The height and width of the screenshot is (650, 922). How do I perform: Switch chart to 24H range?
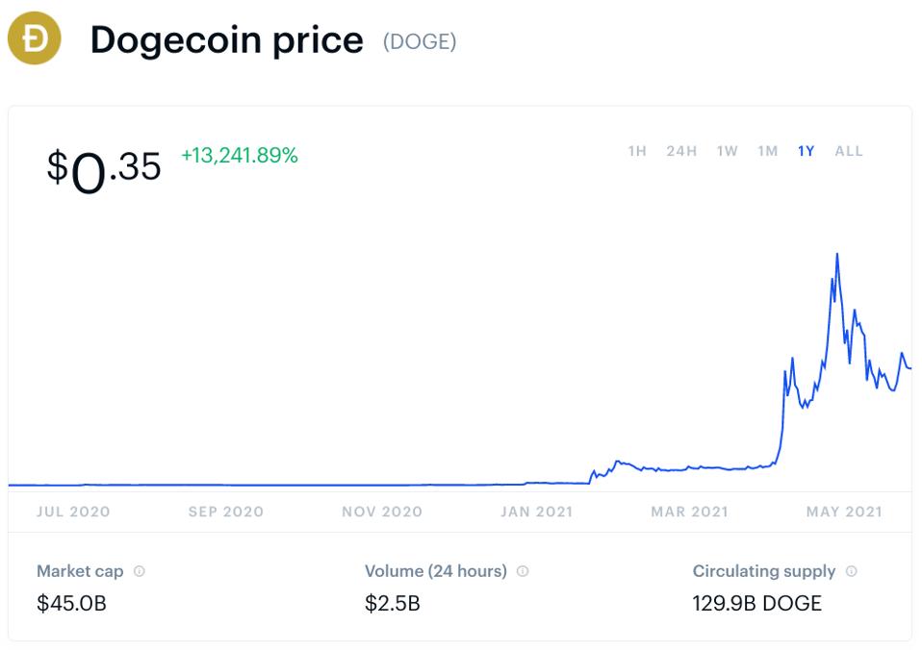pyautogui.click(x=681, y=151)
